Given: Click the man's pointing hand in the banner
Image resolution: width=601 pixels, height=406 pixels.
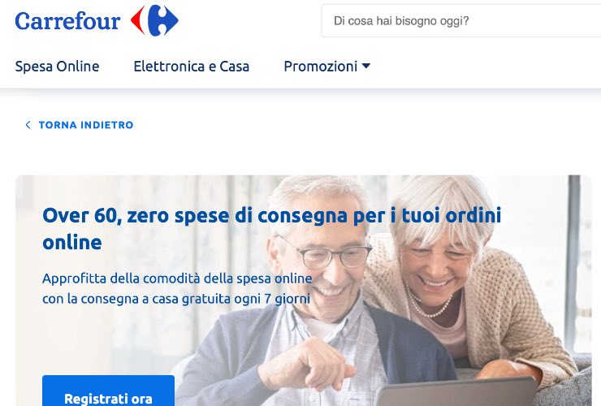Looking at the screenshot, I should coord(307,362).
